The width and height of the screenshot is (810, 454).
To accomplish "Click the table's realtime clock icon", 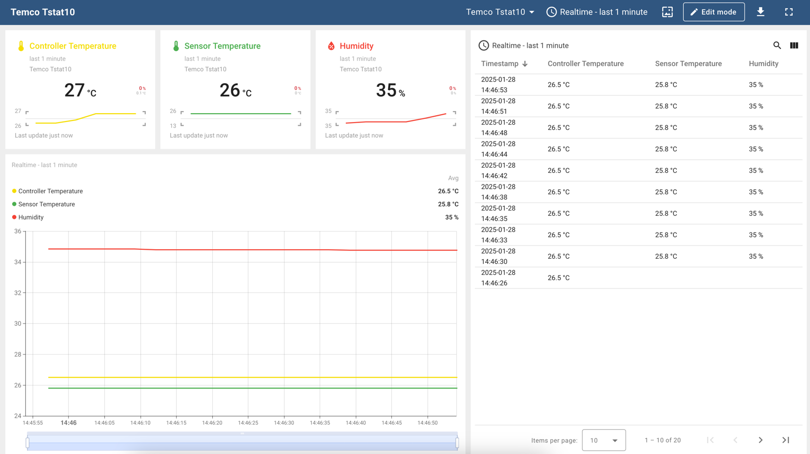I will (484, 46).
